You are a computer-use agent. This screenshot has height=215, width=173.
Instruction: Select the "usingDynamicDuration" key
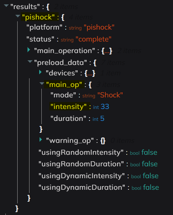pyautogui.click(x=82, y=188)
